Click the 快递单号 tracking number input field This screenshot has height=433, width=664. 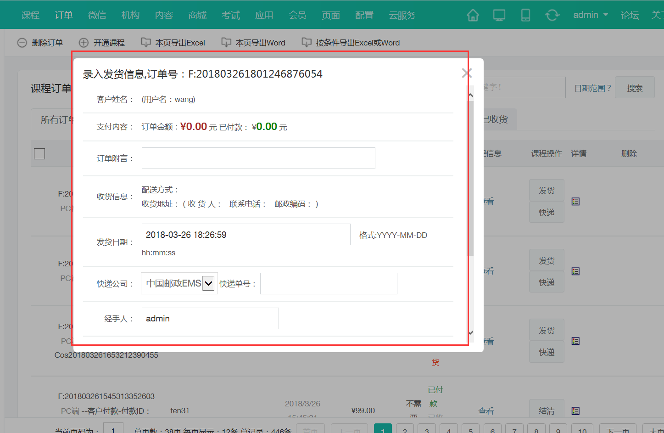pos(329,283)
